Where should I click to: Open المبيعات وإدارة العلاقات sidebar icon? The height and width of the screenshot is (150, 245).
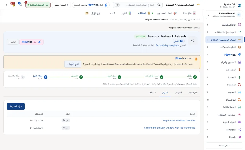[x=239, y=32]
